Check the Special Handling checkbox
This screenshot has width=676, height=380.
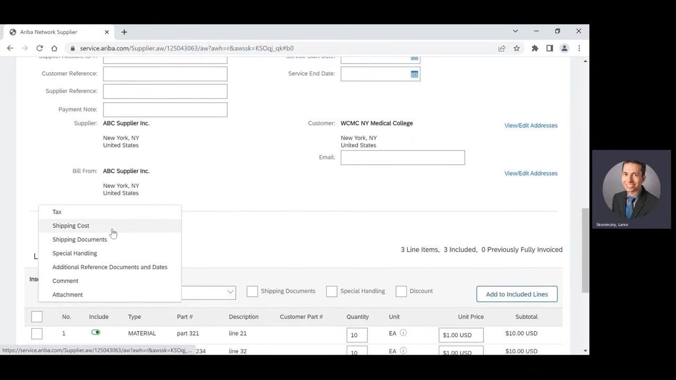click(332, 291)
